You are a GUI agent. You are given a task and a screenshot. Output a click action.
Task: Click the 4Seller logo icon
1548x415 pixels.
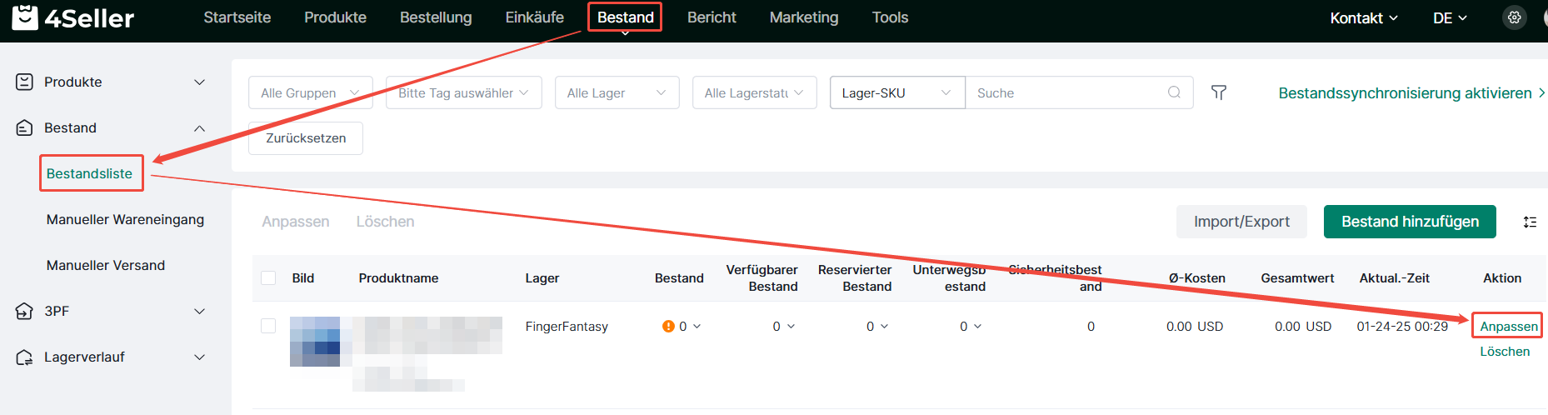pos(25,17)
